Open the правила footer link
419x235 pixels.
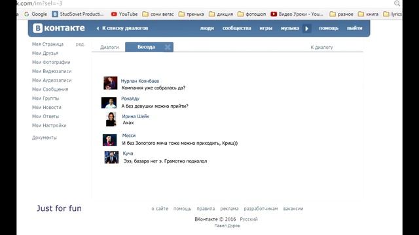(x=206, y=209)
